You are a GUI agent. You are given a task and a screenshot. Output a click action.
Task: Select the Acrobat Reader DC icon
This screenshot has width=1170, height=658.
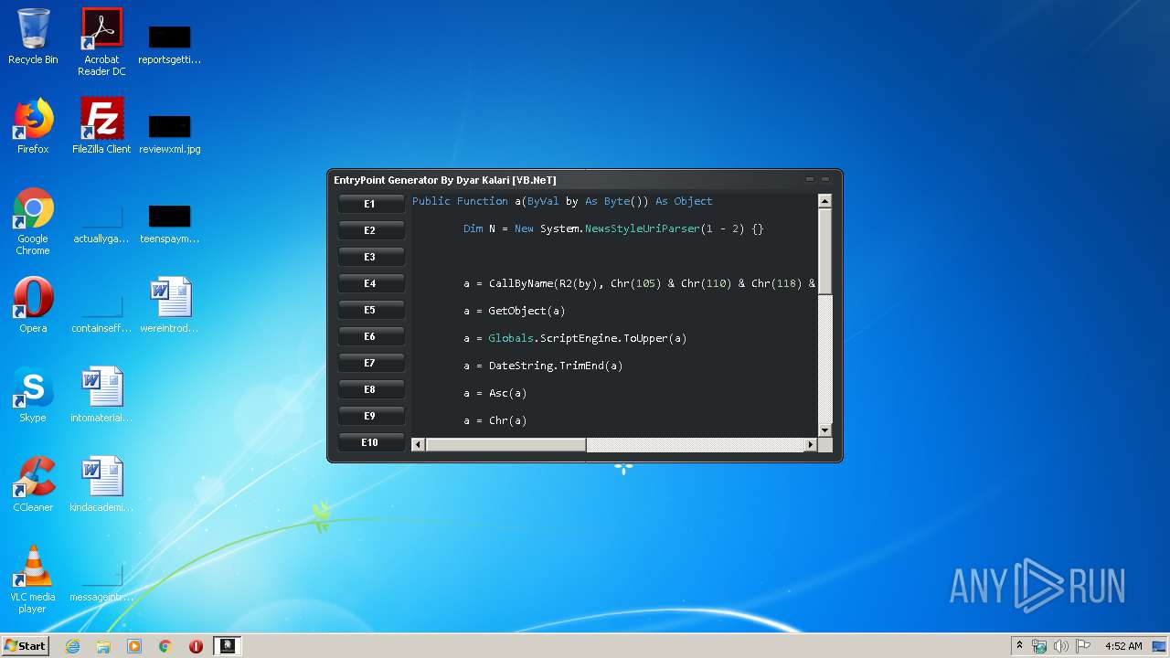tap(101, 42)
